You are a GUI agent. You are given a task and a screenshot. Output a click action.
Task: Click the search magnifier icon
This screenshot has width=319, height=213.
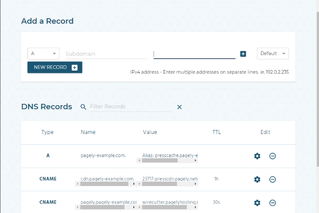click(83, 107)
